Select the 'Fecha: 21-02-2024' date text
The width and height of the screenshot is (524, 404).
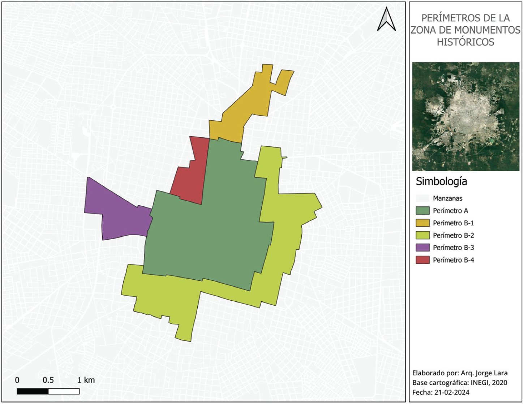441,392
